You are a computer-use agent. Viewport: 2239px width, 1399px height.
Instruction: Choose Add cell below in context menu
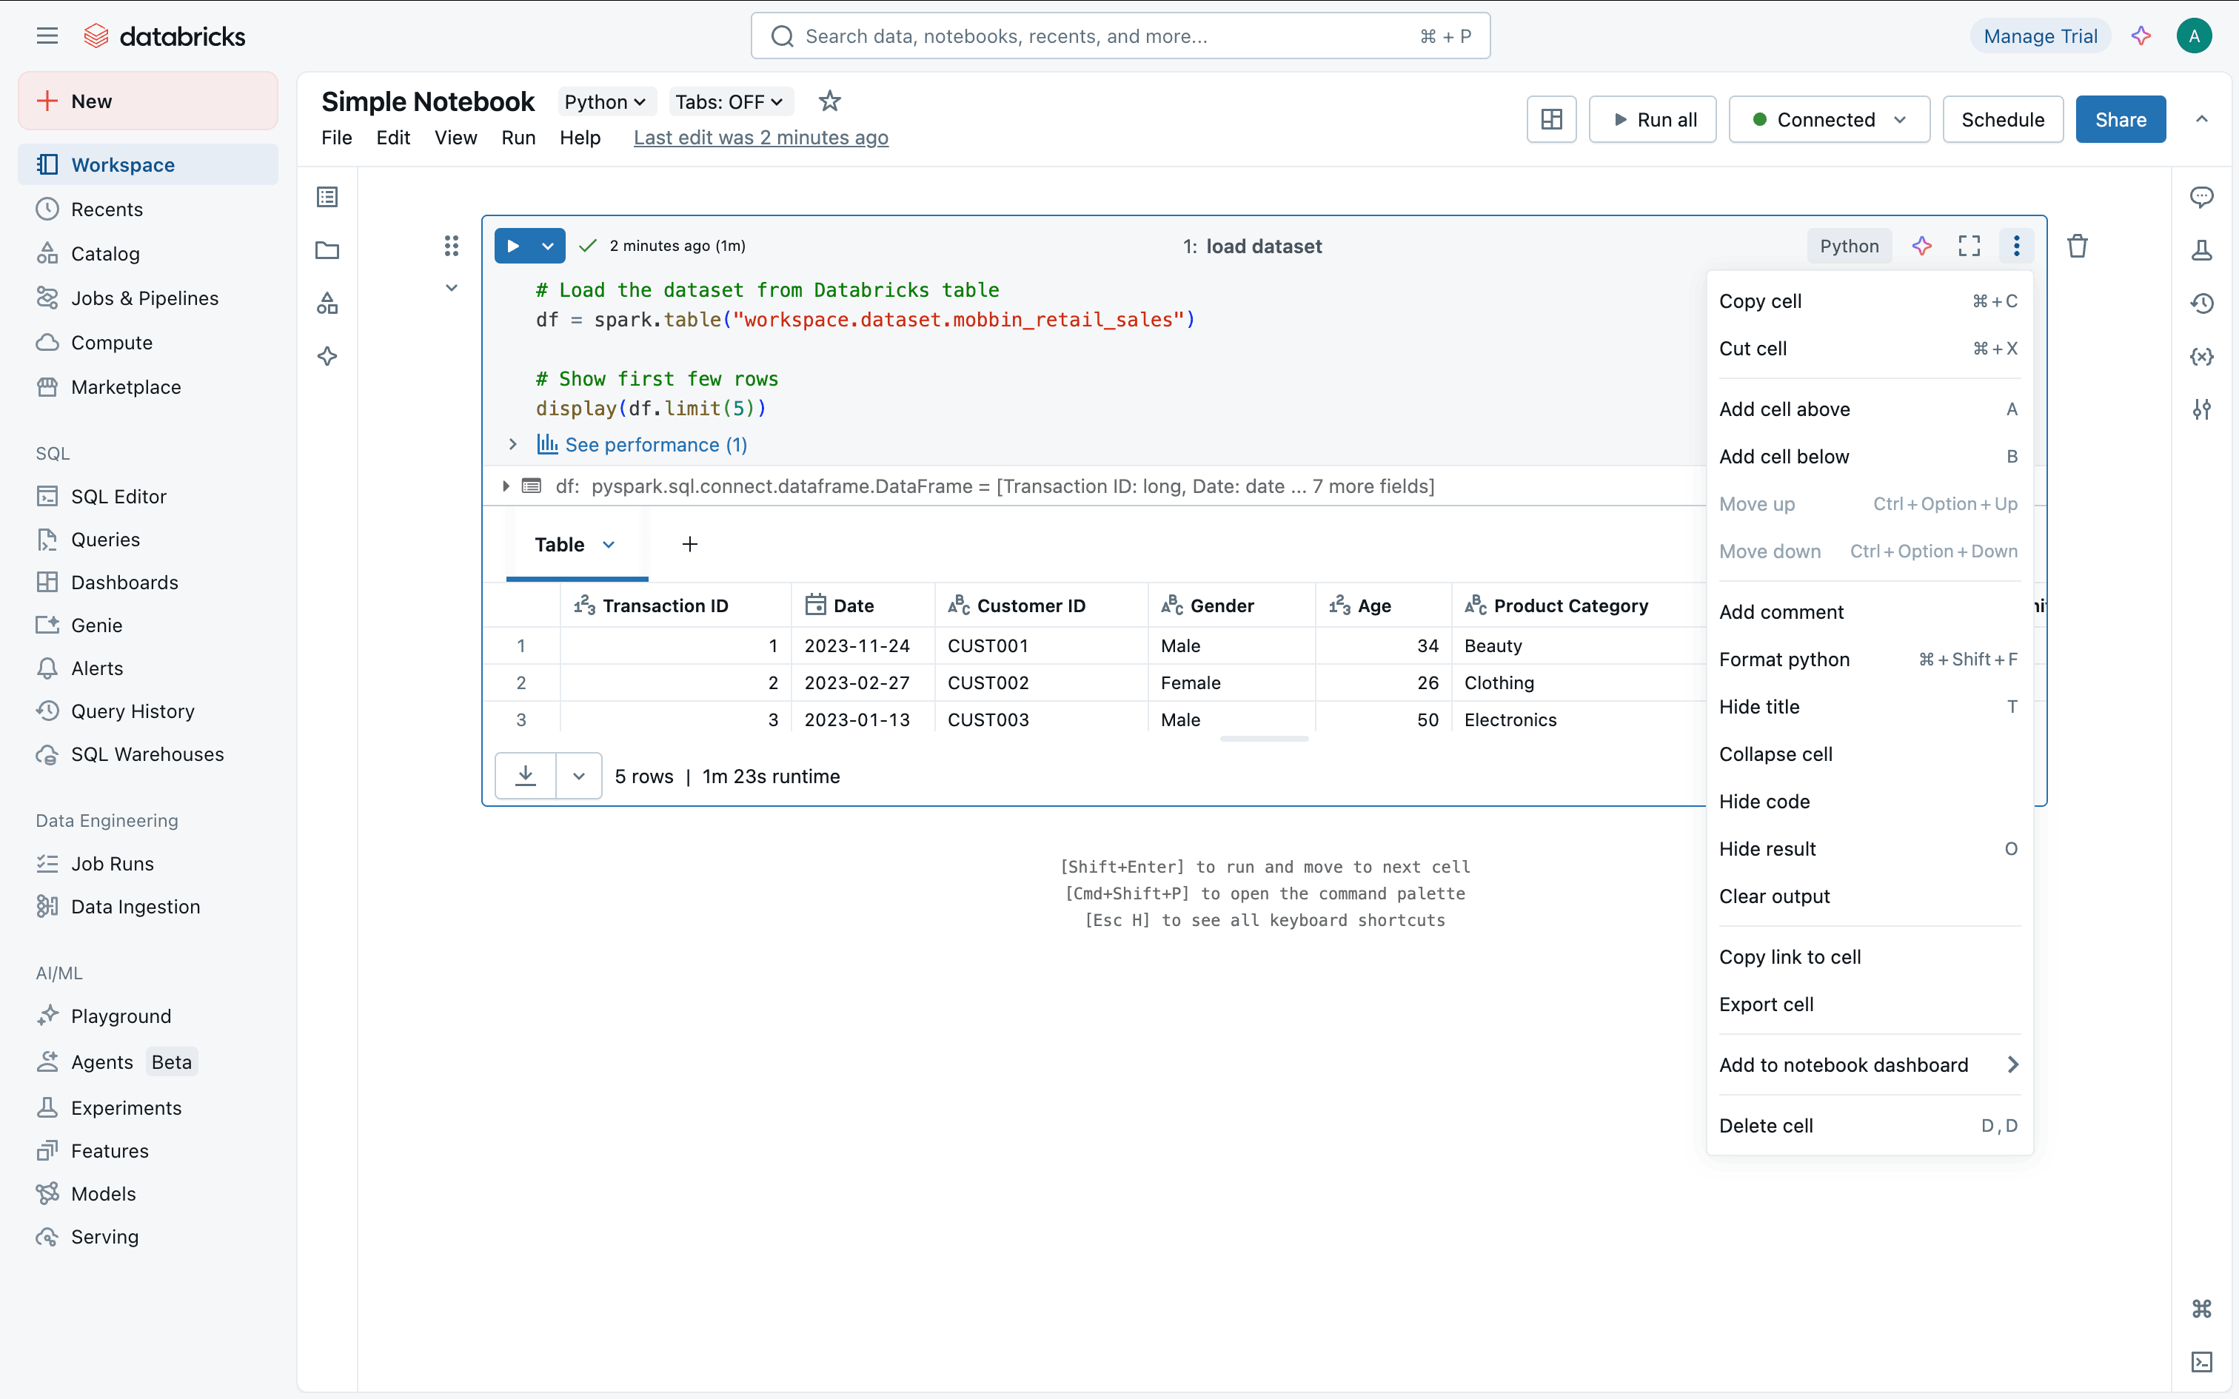1784,456
